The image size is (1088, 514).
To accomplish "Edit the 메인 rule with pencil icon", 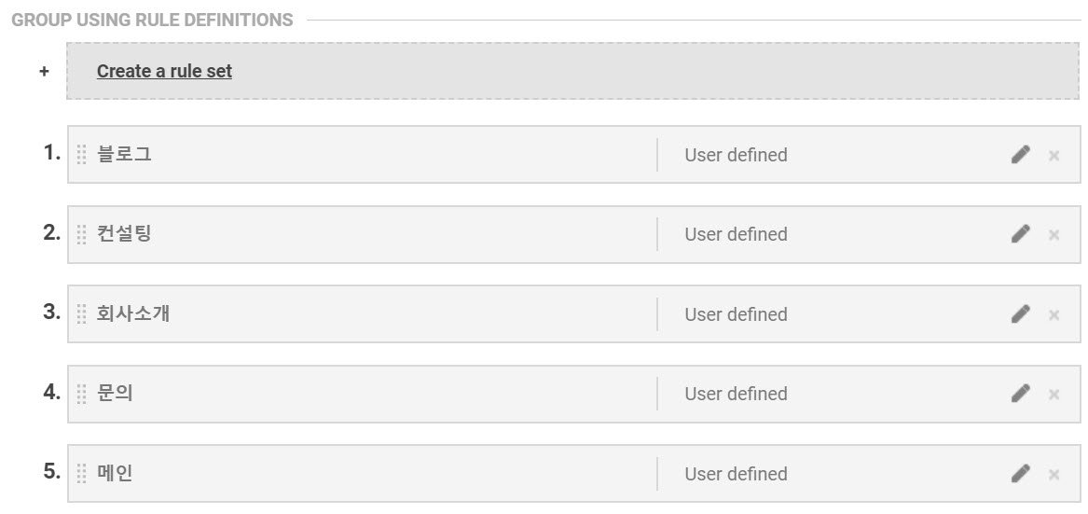I will click(x=1021, y=474).
